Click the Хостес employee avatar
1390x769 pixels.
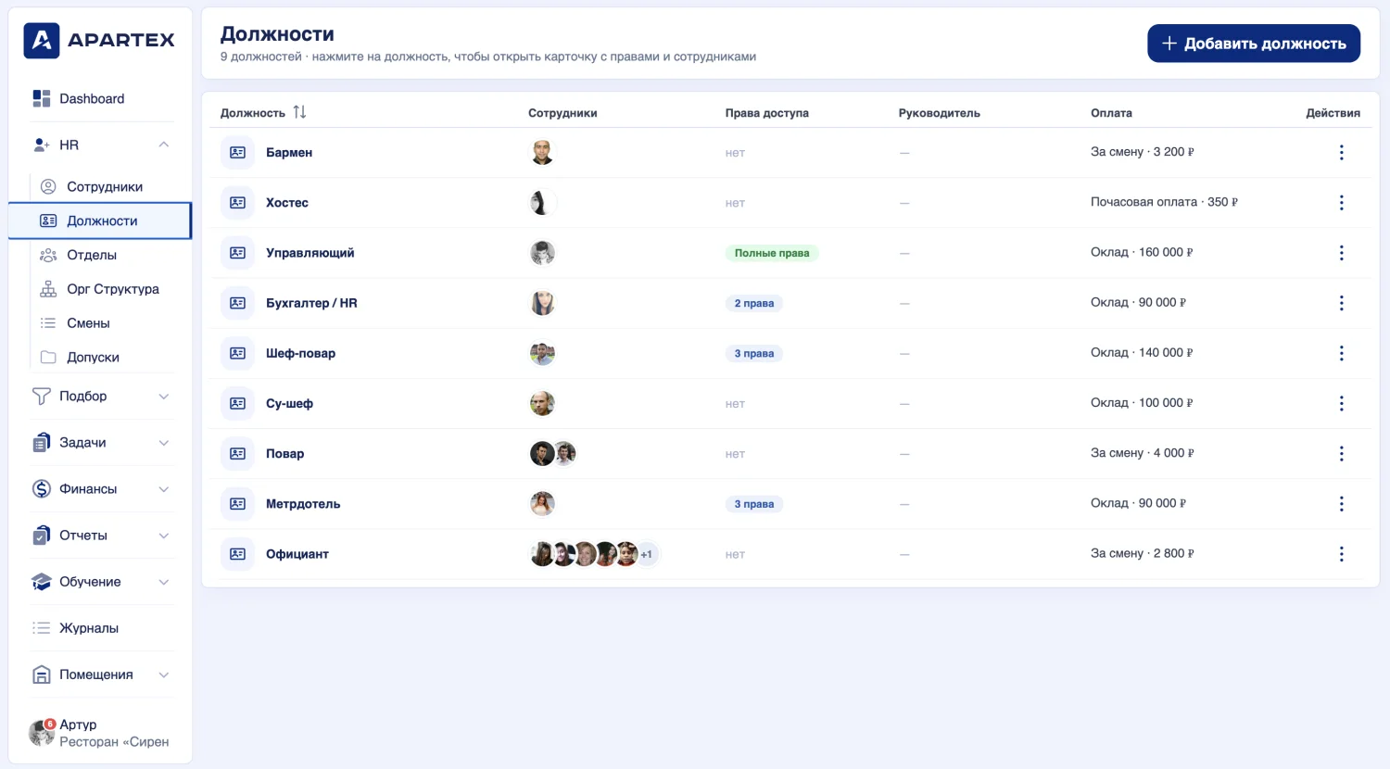tap(542, 202)
